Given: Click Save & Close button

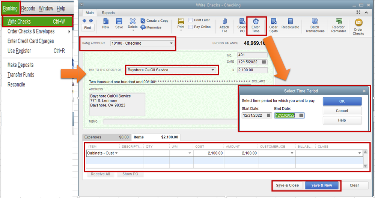Looking at the screenshot, I should 288,185.
